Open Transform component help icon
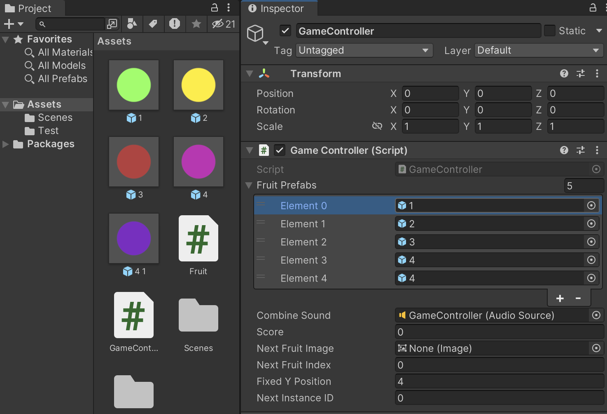 (564, 73)
